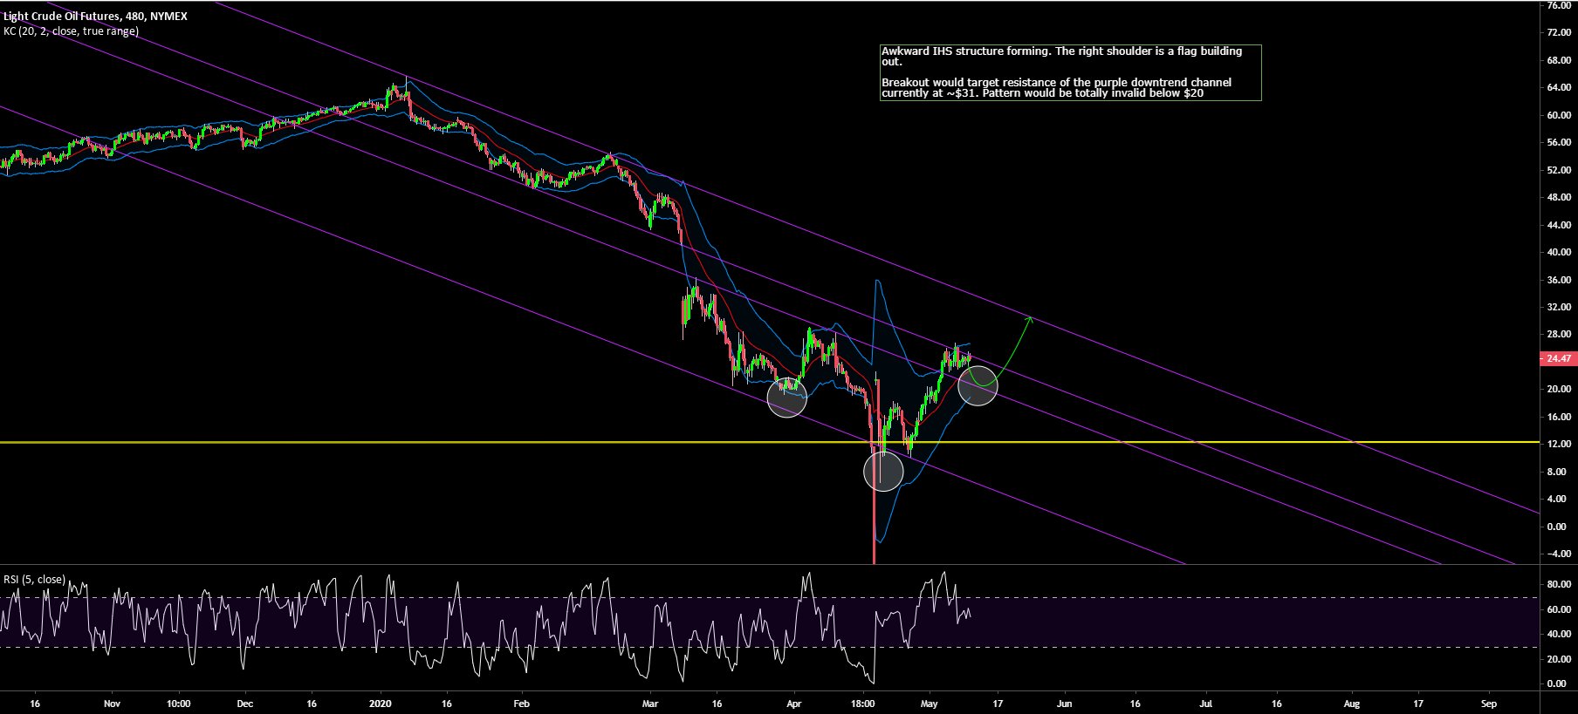Click the 76.00 price axis label
This screenshot has height=714, width=1578.
click(x=1559, y=5)
